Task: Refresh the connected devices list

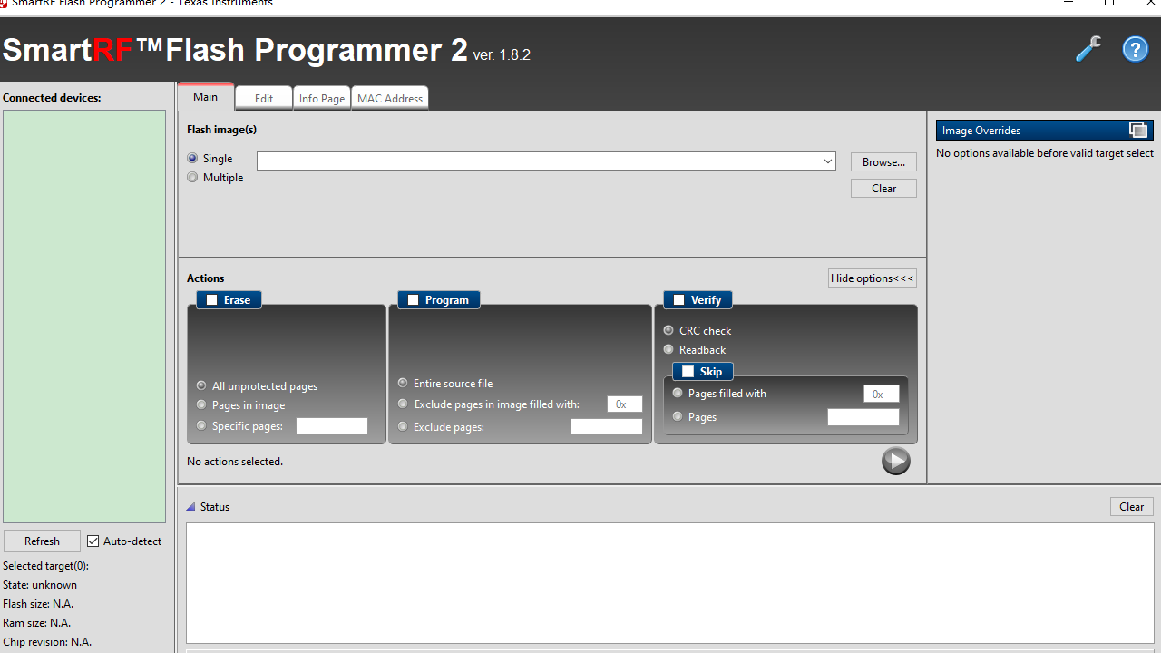Action: 42,541
